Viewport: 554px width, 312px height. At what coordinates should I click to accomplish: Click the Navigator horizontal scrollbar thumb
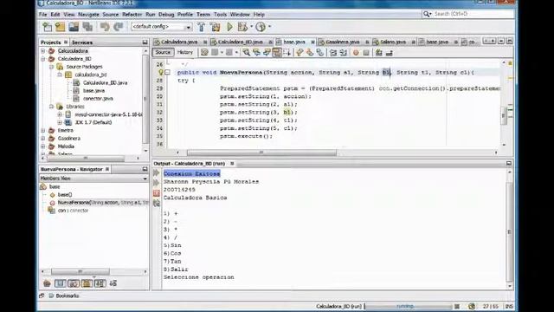click(x=81, y=271)
